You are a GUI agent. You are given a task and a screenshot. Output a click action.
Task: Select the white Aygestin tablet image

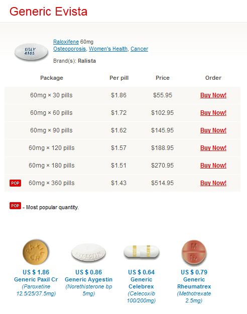click(x=88, y=252)
